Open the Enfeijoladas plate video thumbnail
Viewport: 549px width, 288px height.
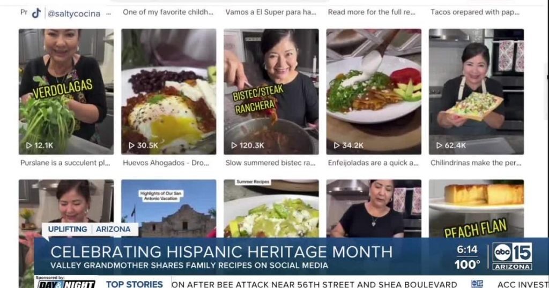pos(374,92)
